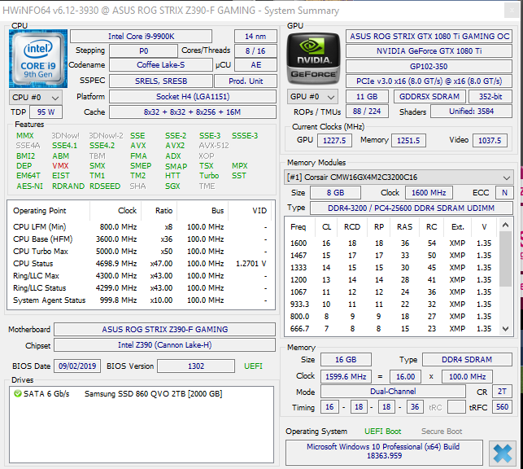Click the Operating Point column header
Screen dimensions: 523x469
49,211
